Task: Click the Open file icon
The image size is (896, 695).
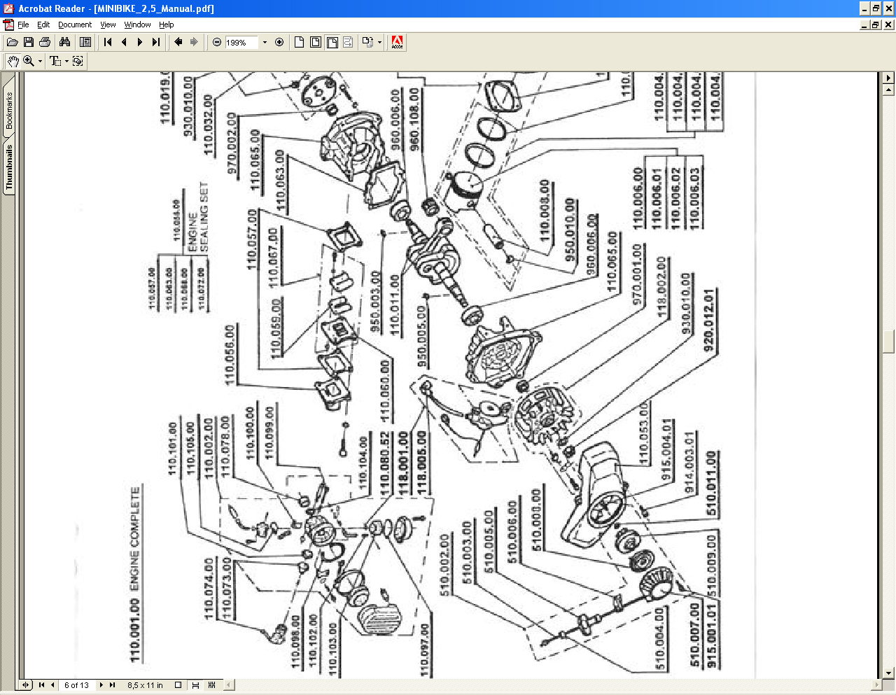Action: [12, 42]
